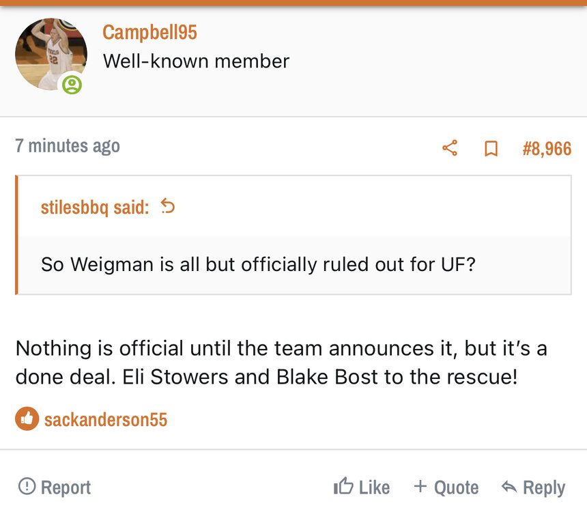Click the sentence mentioning Eli Stowers

tap(266, 377)
